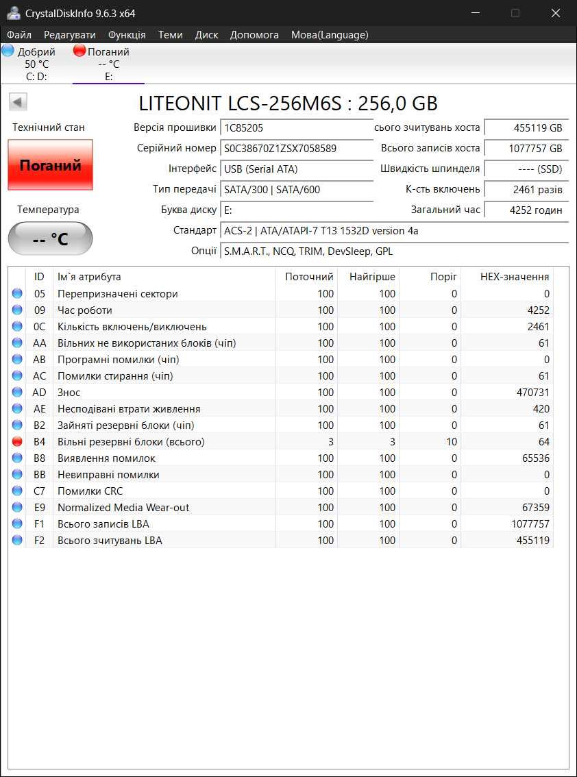Select the Перепризначені сектори attribute row

(281, 294)
